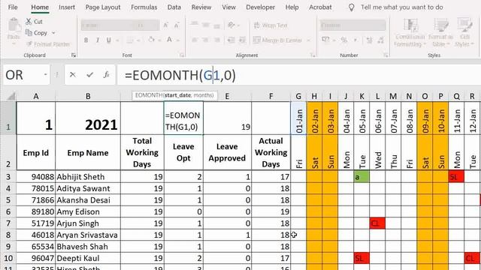
Task: Click the Accounting Number Format icon
Action: point(325,40)
